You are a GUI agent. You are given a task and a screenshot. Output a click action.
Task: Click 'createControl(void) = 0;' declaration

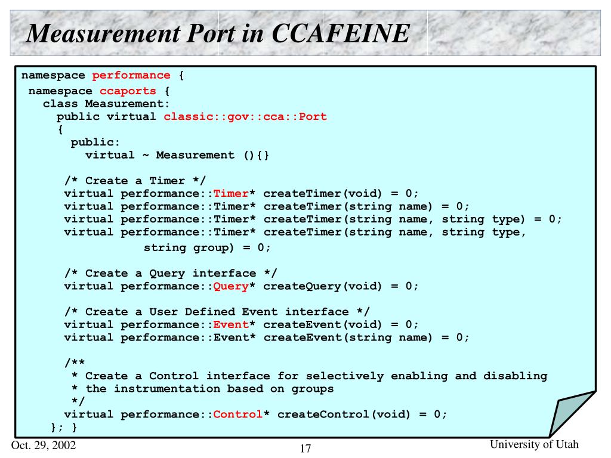tap(362, 414)
